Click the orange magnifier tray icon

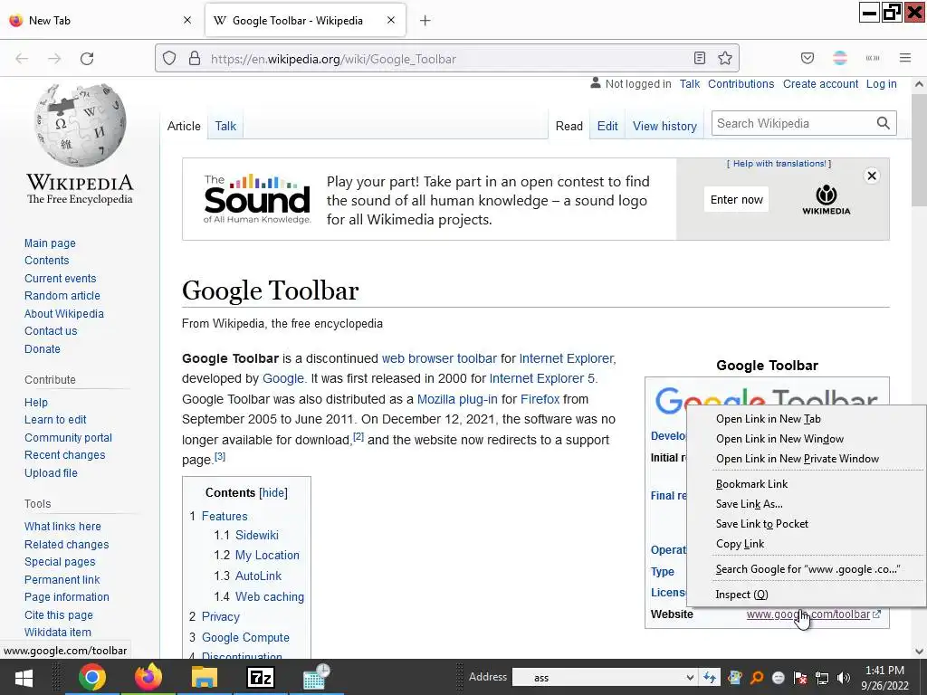coord(757,678)
